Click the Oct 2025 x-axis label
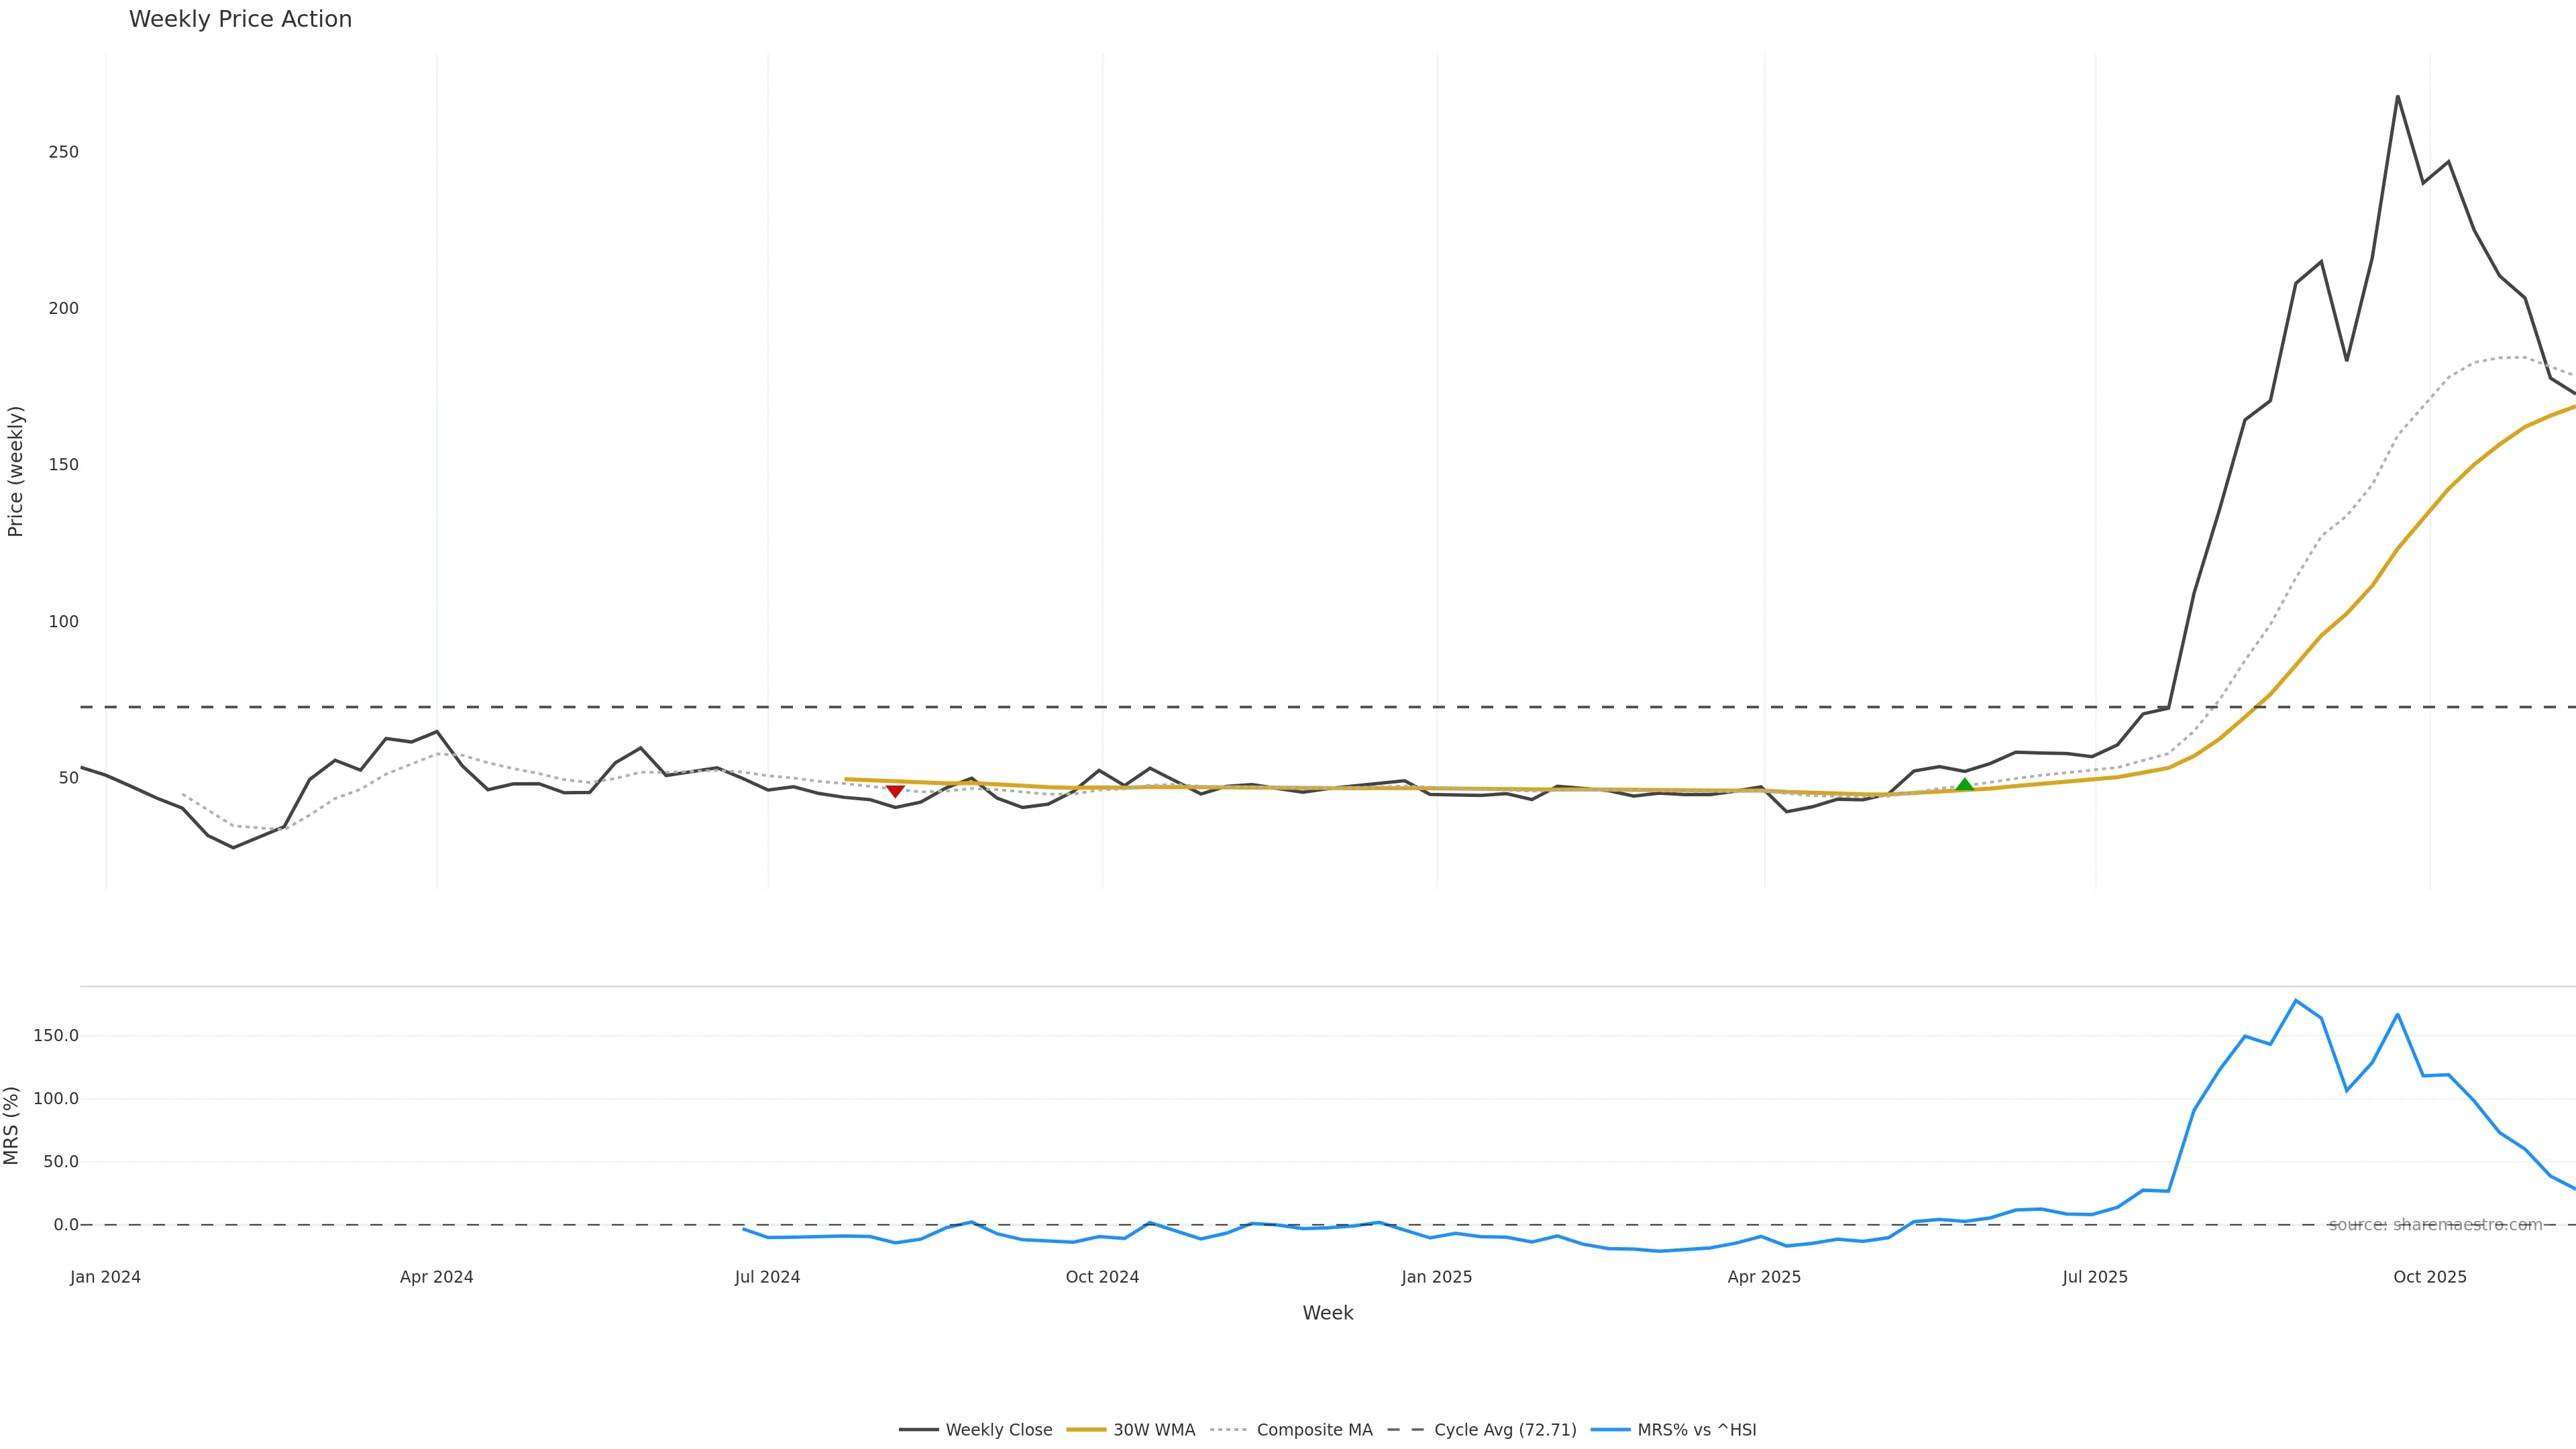2576x1449 pixels. (2429, 1277)
